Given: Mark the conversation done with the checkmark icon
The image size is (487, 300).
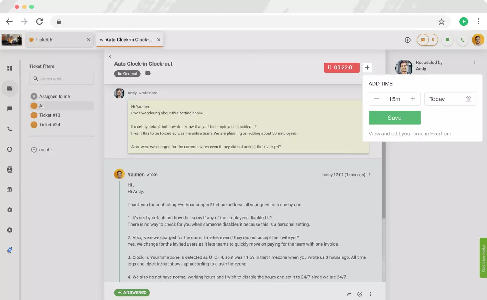Looking at the screenshot, I should click(359, 294).
